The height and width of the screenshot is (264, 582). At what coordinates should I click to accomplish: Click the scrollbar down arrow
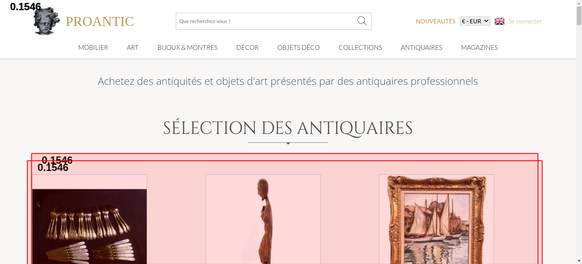coord(579,261)
